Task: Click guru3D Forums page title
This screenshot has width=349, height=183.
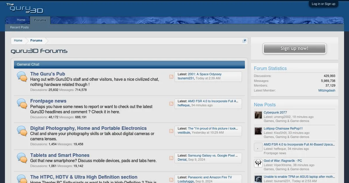Action: click(x=39, y=51)
